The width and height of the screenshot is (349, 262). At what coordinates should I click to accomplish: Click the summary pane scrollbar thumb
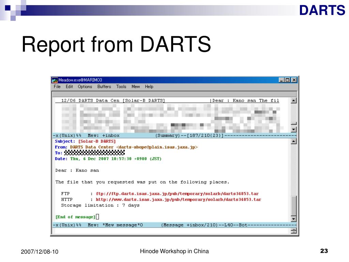coord(293,123)
